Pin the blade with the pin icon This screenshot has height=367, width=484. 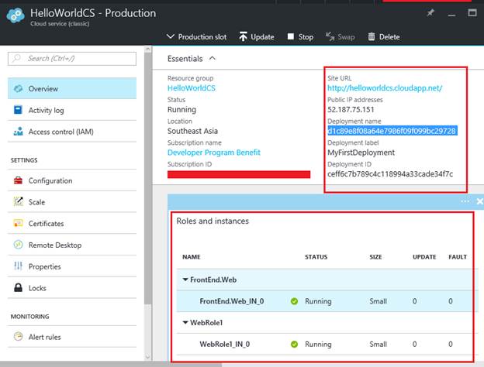coord(430,13)
